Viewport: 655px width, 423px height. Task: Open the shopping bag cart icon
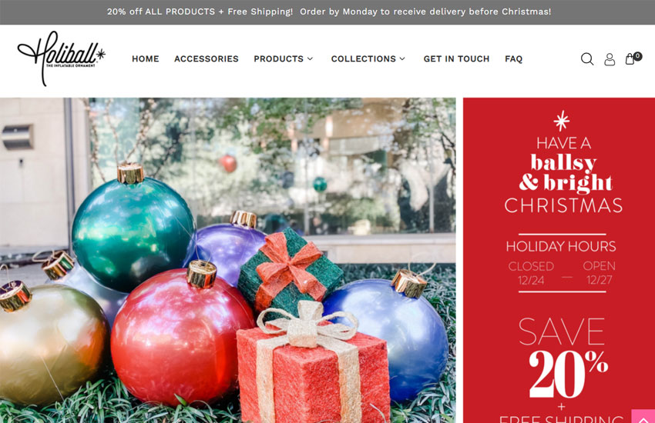coord(630,59)
